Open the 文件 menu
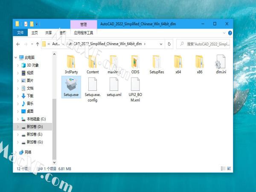256x192 pixels. point(20,33)
